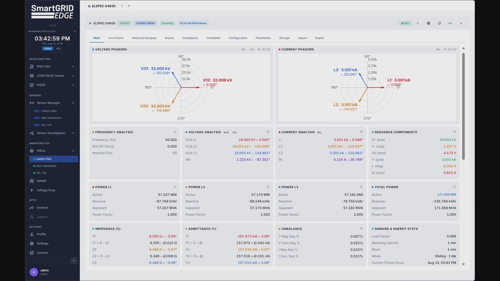Toggle PLL in the Current Phasors panel
500x281 pixels.
(x=439, y=49)
